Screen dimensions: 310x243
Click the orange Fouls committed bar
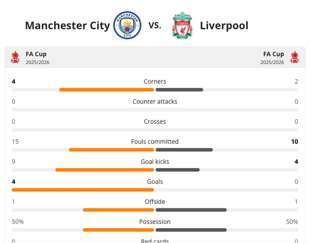111,150
